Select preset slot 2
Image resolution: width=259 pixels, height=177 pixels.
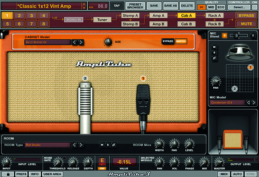coord(19,16)
